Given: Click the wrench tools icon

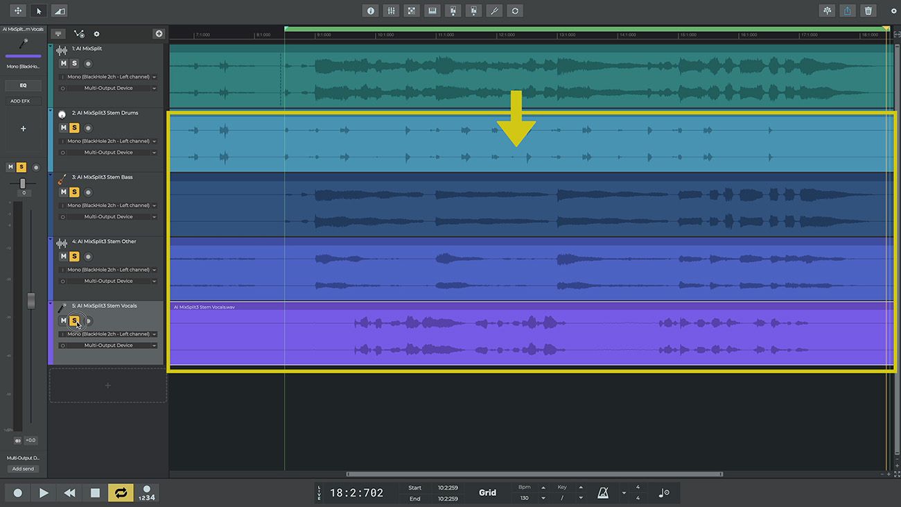Looking at the screenshot, I should coord(494,11).
